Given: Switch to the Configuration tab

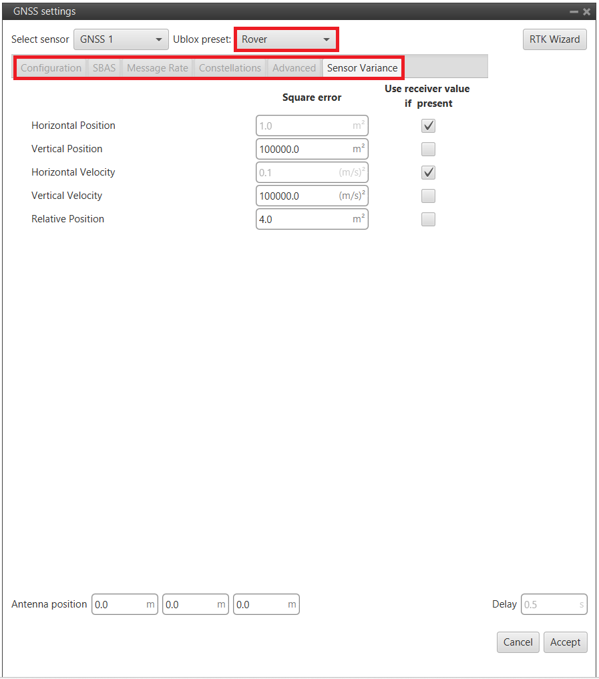Looking at the screenshot, I should pyautogui.click(x=51, y=68).
